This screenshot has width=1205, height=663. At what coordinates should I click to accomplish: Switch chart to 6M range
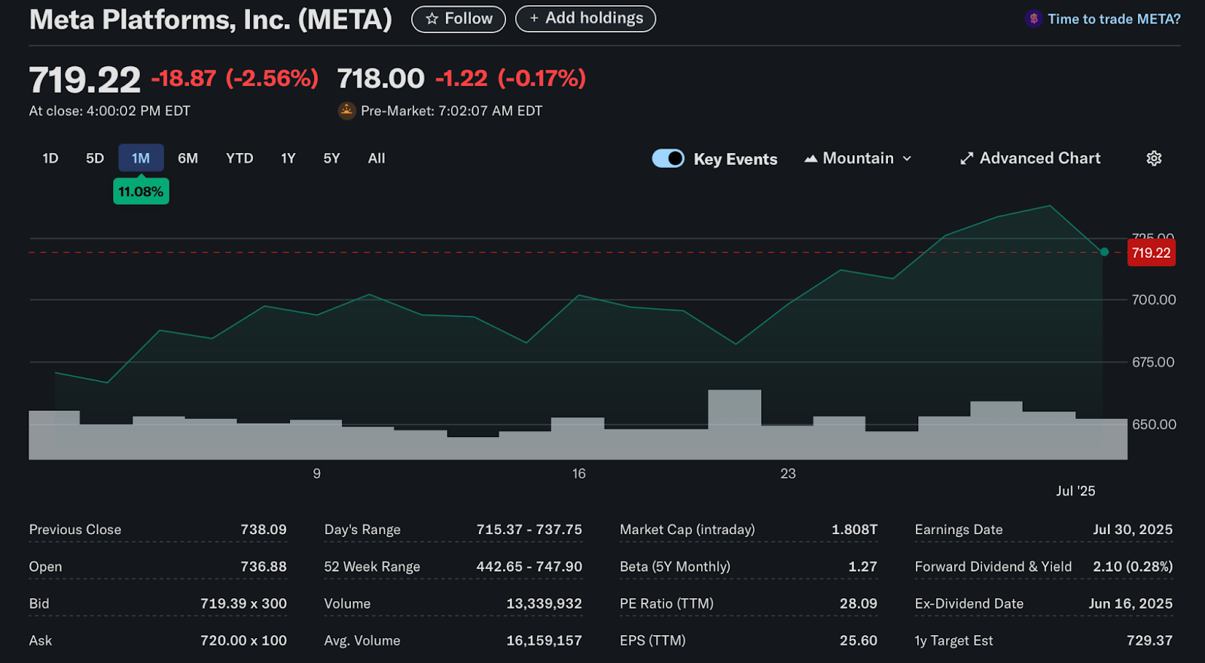188,158
